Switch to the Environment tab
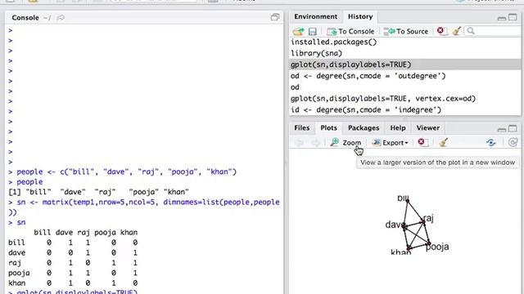524x294 pixels. coord(315,16)
